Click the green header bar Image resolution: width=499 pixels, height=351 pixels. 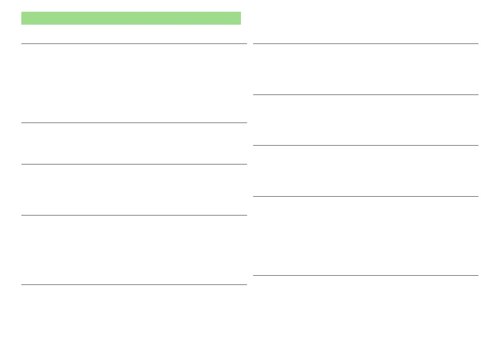(131, 18)
